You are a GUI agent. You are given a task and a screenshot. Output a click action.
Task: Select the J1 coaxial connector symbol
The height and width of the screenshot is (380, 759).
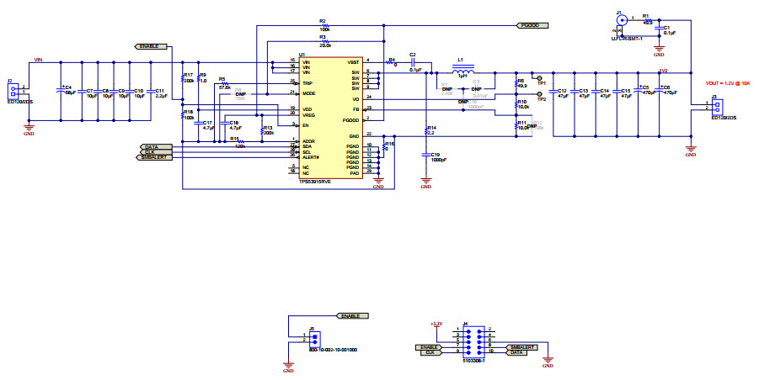point(622,20)
